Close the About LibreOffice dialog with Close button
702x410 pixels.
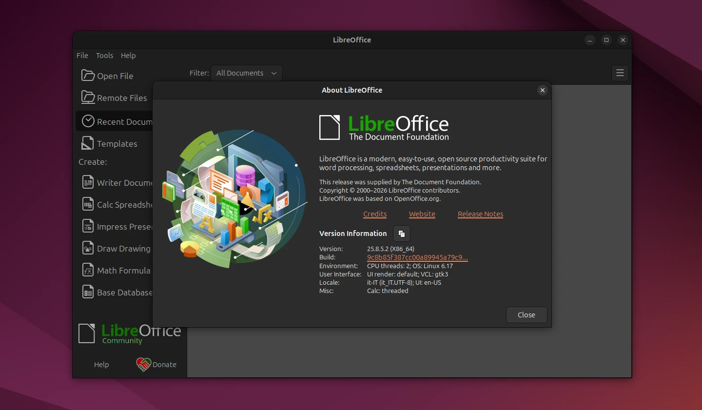[526, 314]
